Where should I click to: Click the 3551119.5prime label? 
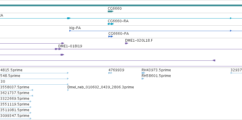(x=15, y=104)
